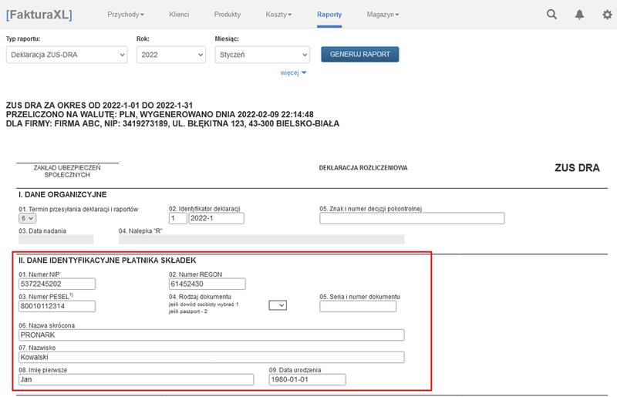Click the ZUS DRA title text

577,168
